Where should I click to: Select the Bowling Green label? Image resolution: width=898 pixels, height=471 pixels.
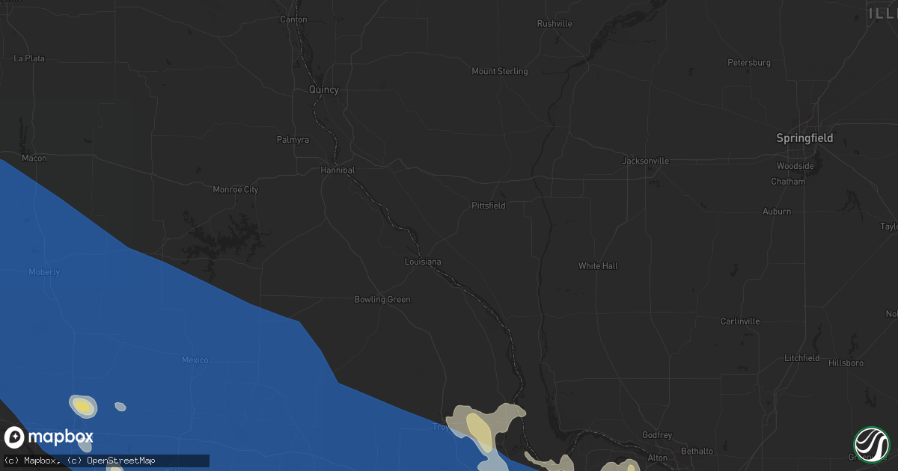click(x=382, y=300)
